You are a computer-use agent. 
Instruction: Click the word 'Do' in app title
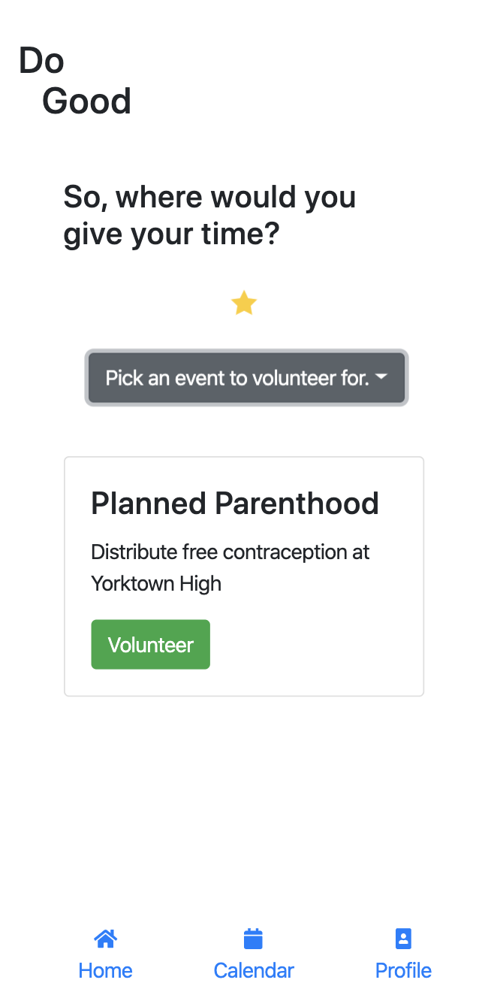click(41, 61)
